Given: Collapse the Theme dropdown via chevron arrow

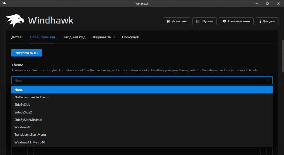Looking at the screenshot, I should click(269, 80).
